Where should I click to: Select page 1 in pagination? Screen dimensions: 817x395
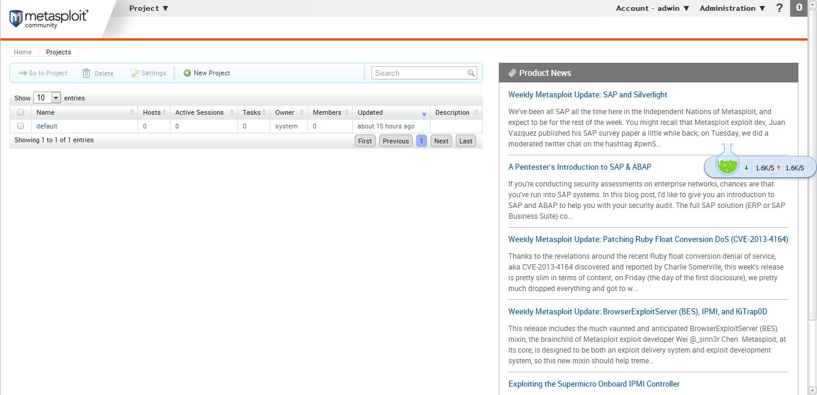pyautogui.click(x=422, y=141)
